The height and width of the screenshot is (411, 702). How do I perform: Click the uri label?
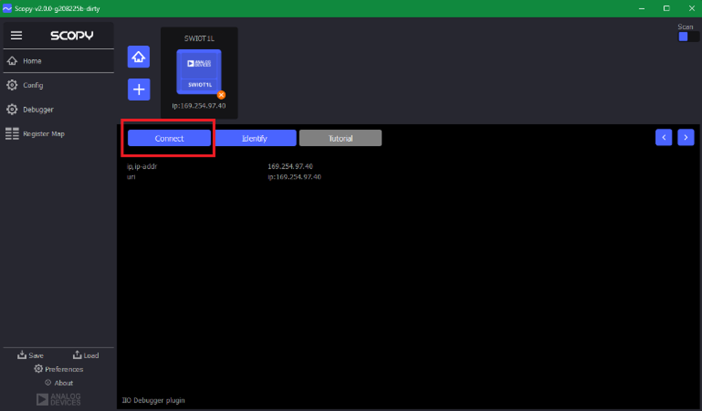[131, 177]
